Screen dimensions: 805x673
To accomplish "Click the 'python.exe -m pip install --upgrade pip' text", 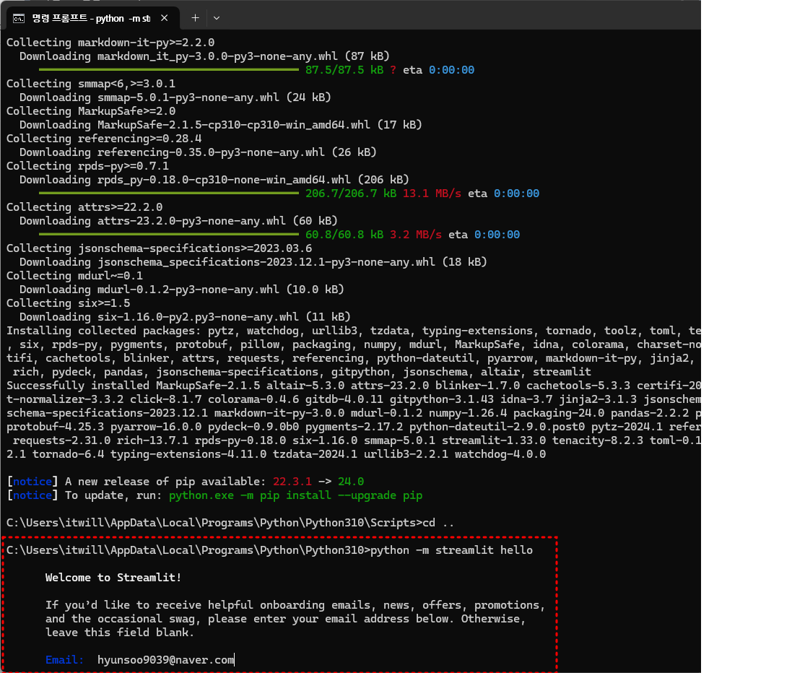I will 296,495.
